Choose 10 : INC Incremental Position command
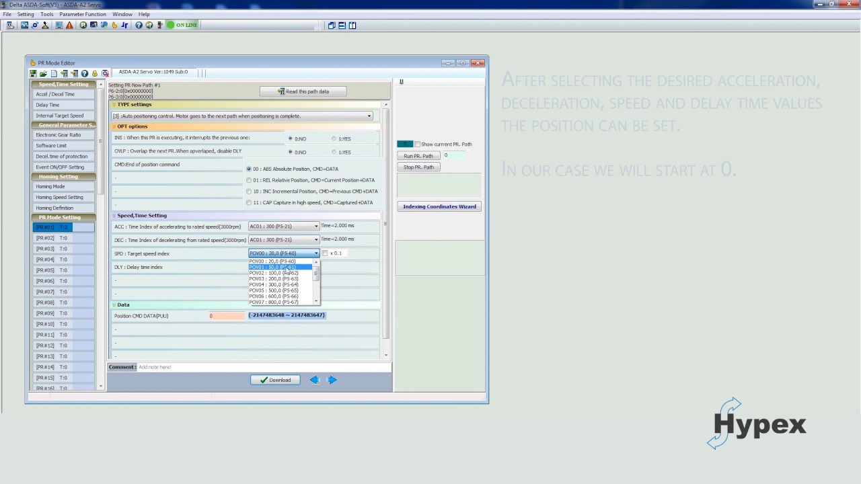This screenshot has height=484, width=861. coord(249,191)
